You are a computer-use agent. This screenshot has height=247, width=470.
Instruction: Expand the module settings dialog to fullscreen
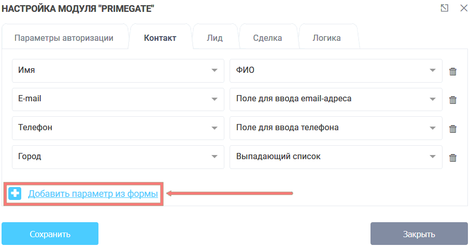(445, 8)
